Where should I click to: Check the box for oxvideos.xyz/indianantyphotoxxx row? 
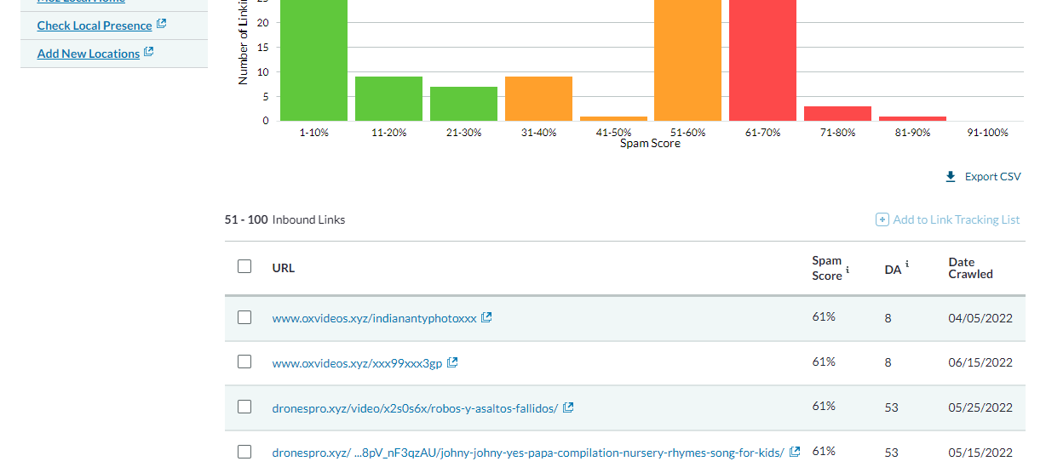click(244, 317)
